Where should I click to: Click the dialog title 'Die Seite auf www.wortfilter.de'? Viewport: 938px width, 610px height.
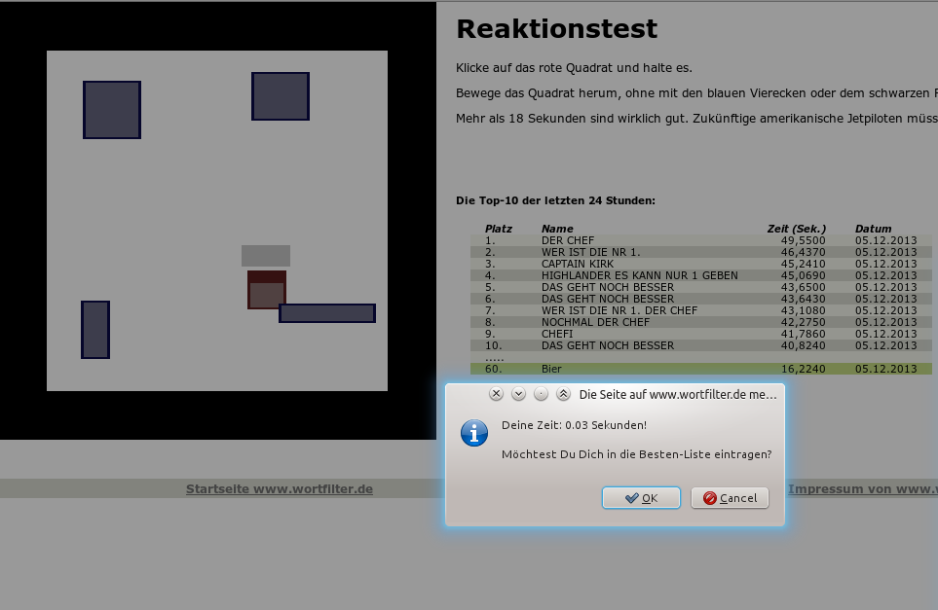click(678, 395)
